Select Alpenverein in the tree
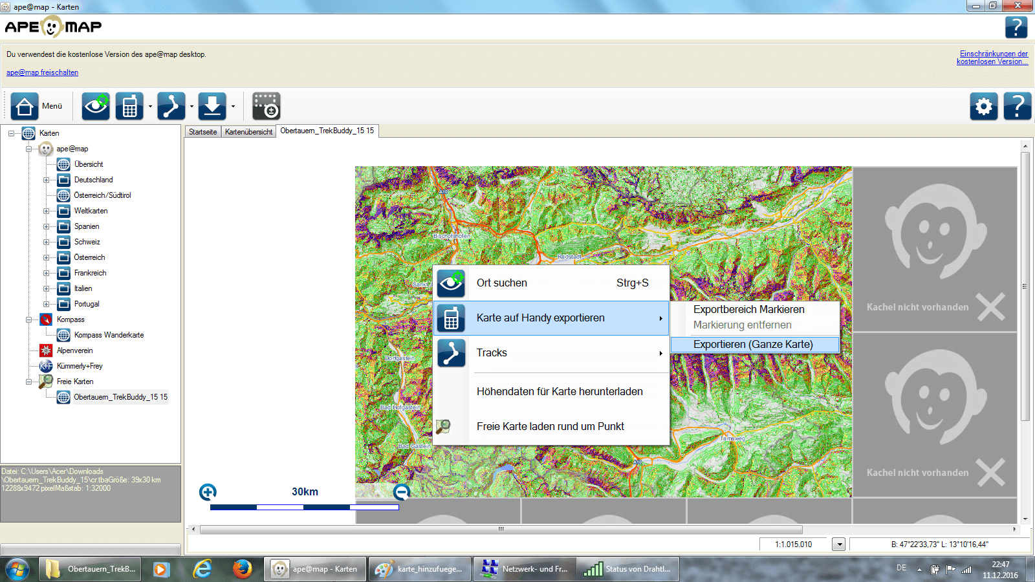Viewport: 1035px width, 582px height. click(x=74, y=350)
